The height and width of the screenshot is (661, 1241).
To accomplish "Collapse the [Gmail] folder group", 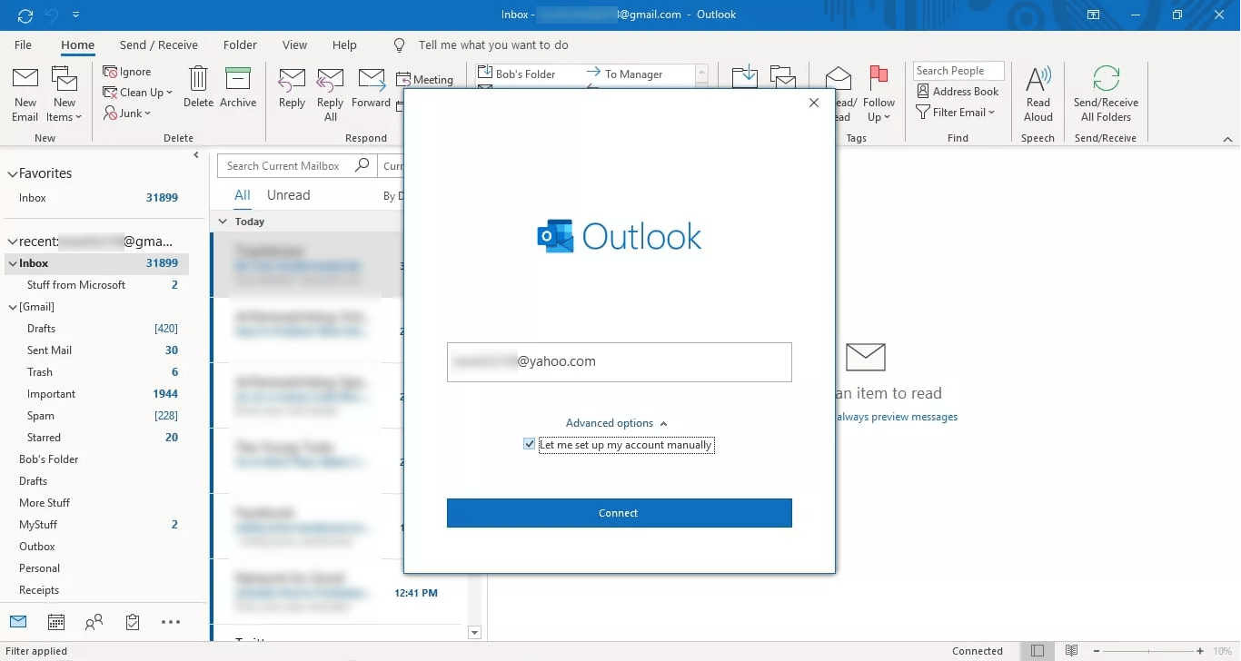I will click(12, 307).
